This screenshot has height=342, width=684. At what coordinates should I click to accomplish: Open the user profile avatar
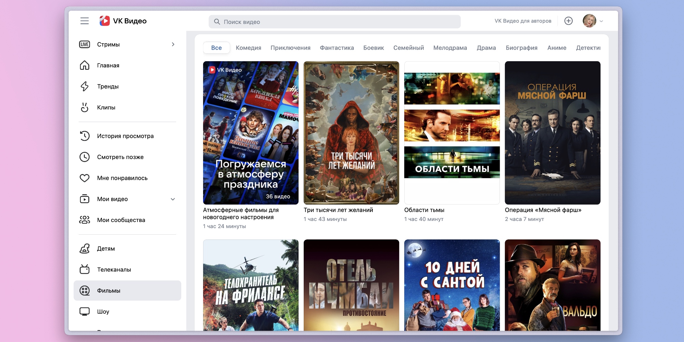pyautogui.click(x=589, y=21)
